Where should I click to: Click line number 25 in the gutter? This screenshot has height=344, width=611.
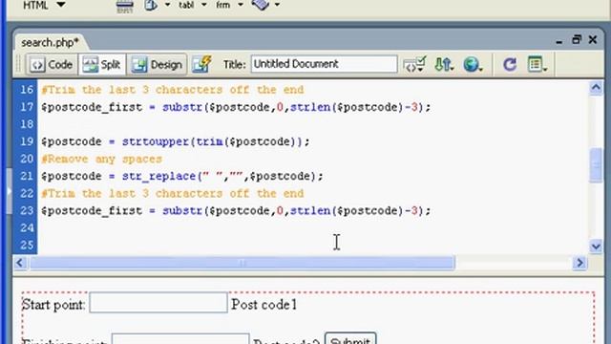27,245
